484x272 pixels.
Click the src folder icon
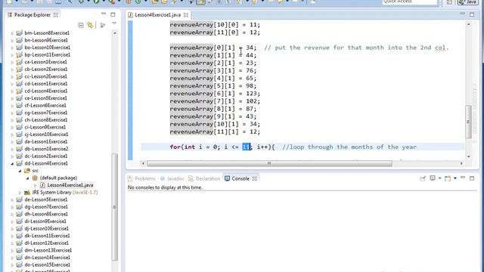[x=27, y=171]
